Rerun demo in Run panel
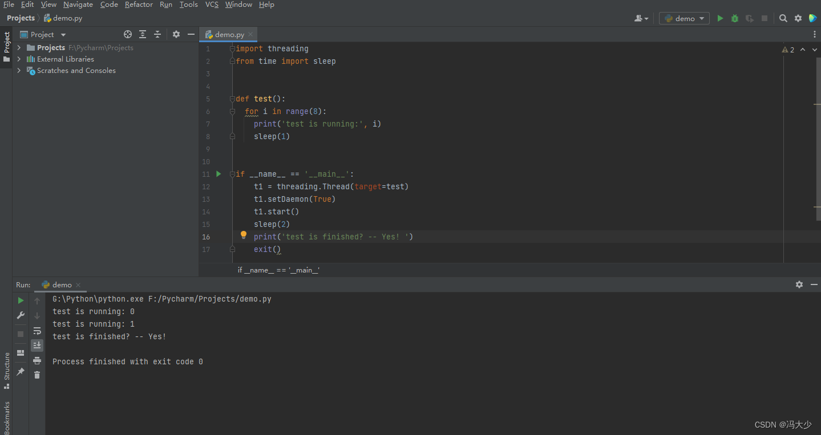 click(21, 300)
